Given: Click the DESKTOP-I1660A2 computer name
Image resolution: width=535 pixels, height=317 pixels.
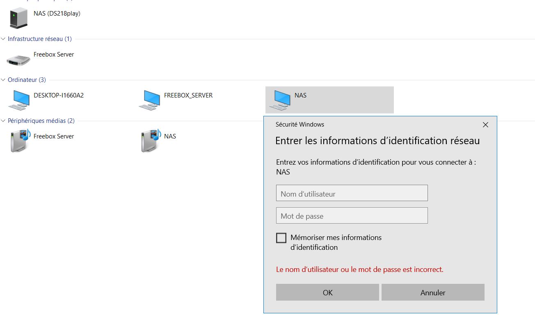Looking at the screenshot, I should [59, 95].
